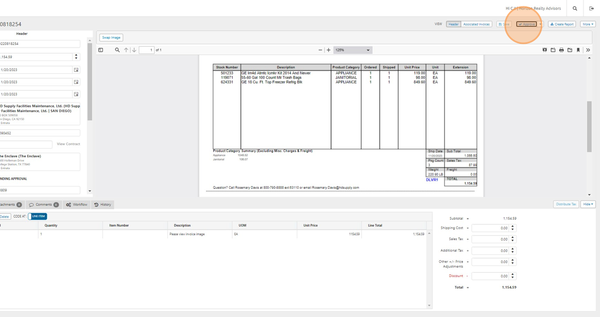Adjust the Additional Tax stepper arrows
Screen dimensions: 600x317
(x=513, y=251)
